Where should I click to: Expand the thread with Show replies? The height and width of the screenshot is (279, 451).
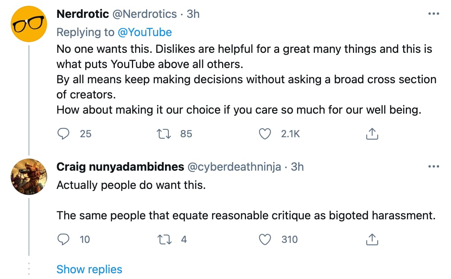click(89, 269)
